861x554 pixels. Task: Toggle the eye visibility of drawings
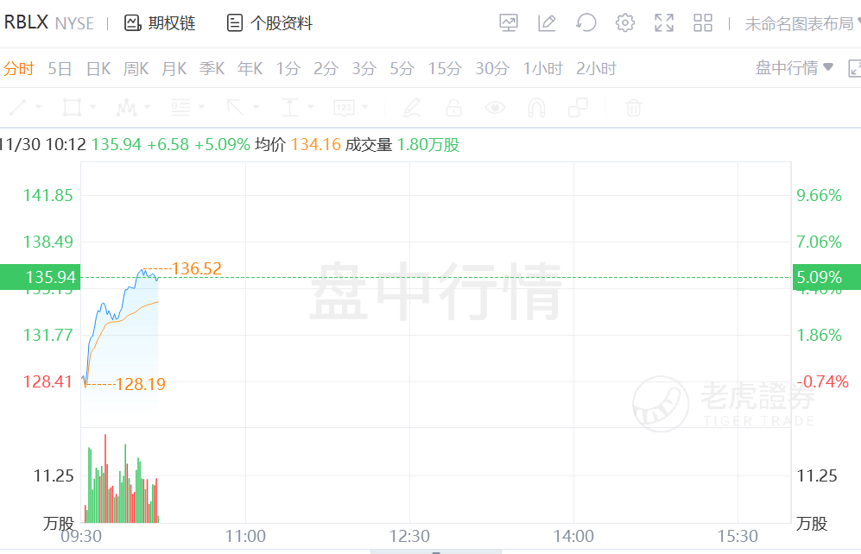coord(496,108)
